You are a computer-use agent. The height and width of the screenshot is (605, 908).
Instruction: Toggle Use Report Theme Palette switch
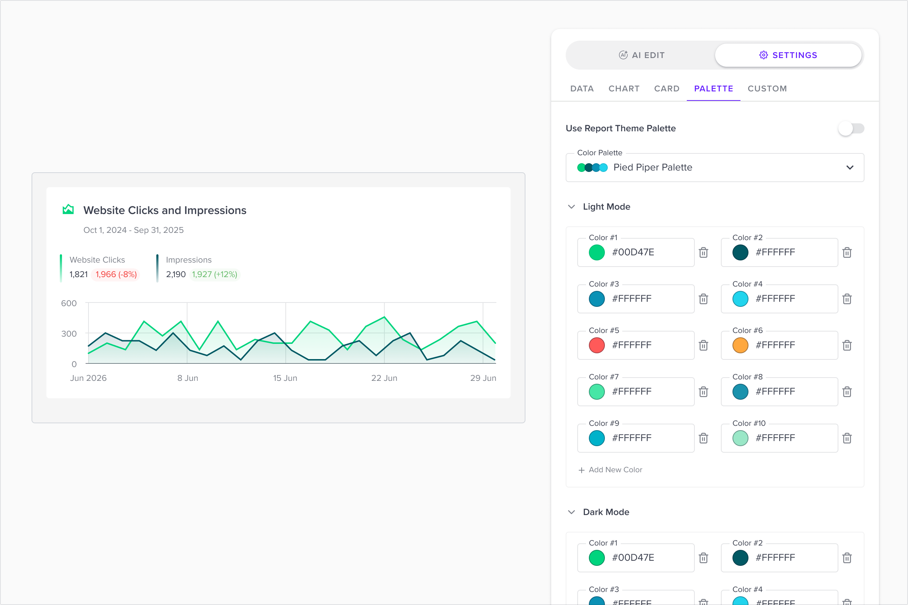(851, 128)
